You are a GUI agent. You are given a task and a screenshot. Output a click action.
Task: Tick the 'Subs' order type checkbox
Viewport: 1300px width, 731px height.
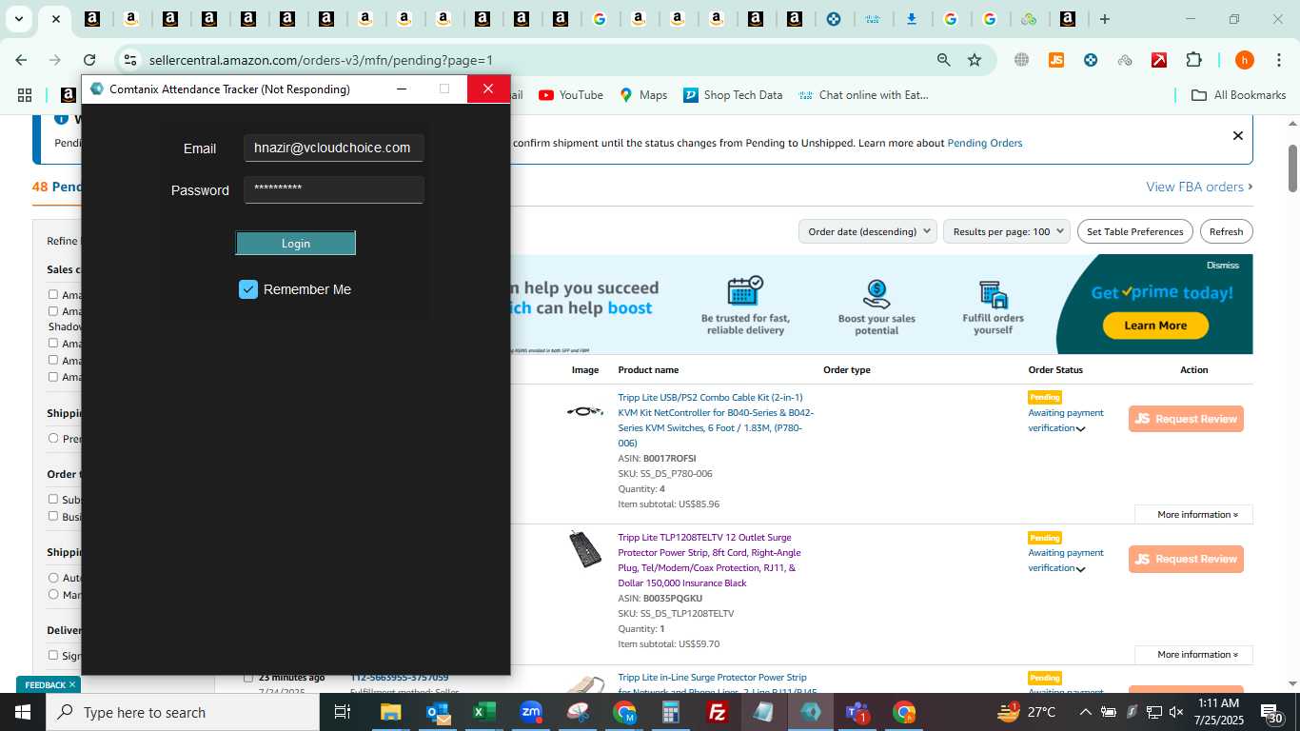click(x=53, y=499)
